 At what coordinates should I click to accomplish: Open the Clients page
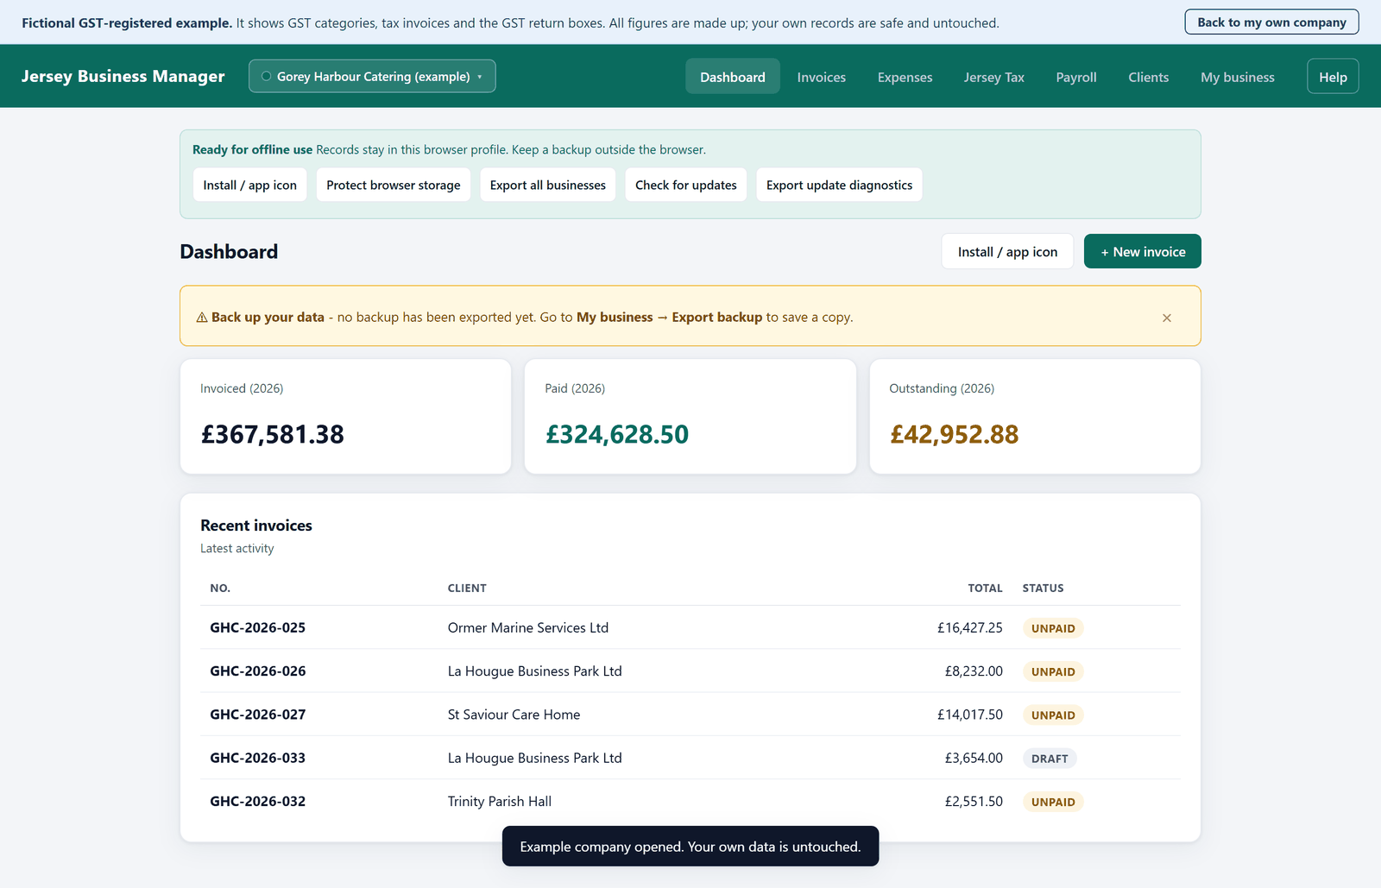pyautogui.click(x=1148, y=77)
